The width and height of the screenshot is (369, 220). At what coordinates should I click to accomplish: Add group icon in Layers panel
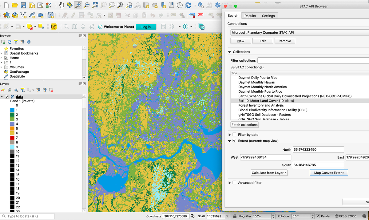[10, 90]
